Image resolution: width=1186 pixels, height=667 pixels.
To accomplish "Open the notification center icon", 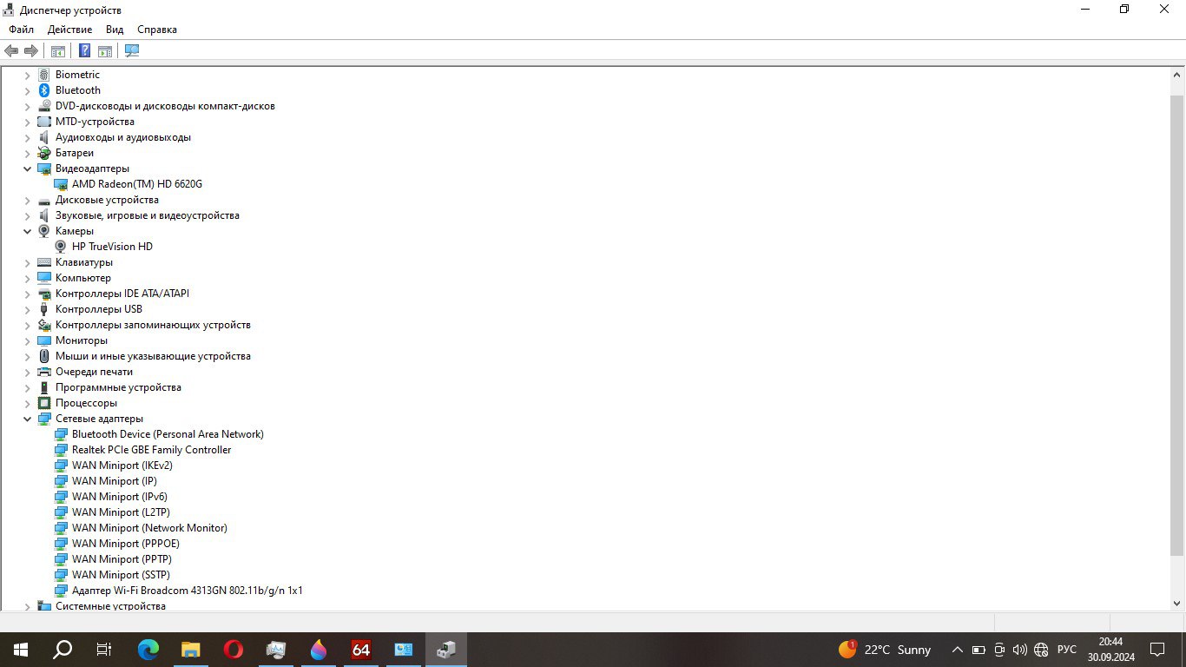I will [1157, 650].
